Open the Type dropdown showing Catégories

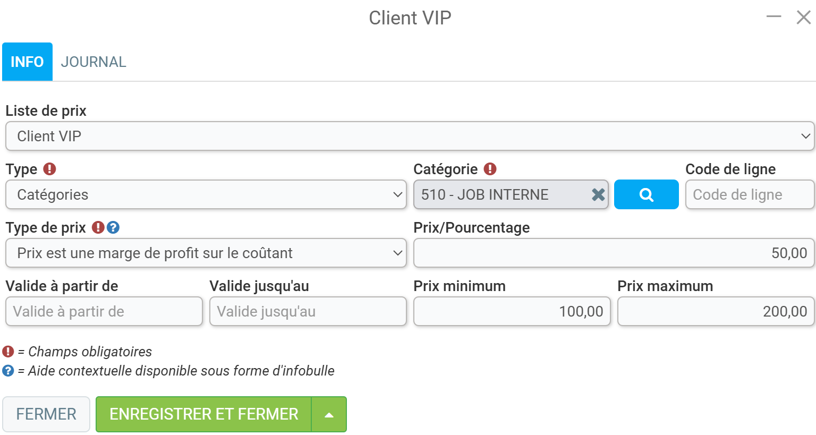tap(206, 194)
